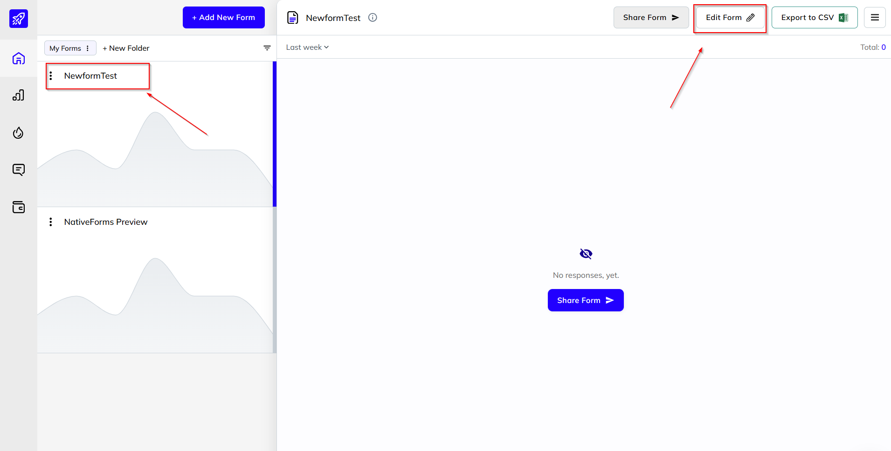Open the wallet sidebar icon

point(19,207)
